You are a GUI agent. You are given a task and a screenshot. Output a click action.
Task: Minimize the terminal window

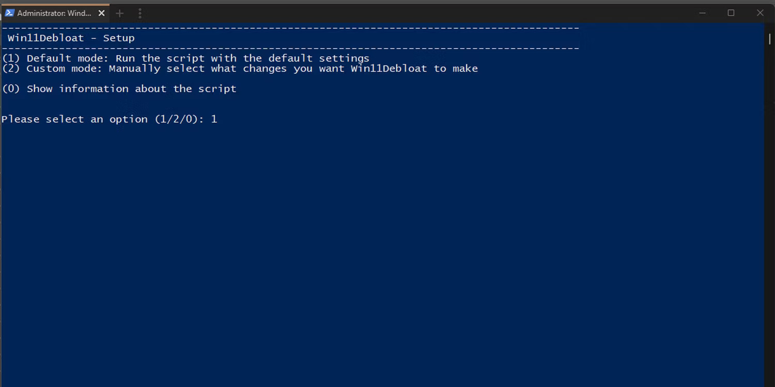(x=702, y=13)
